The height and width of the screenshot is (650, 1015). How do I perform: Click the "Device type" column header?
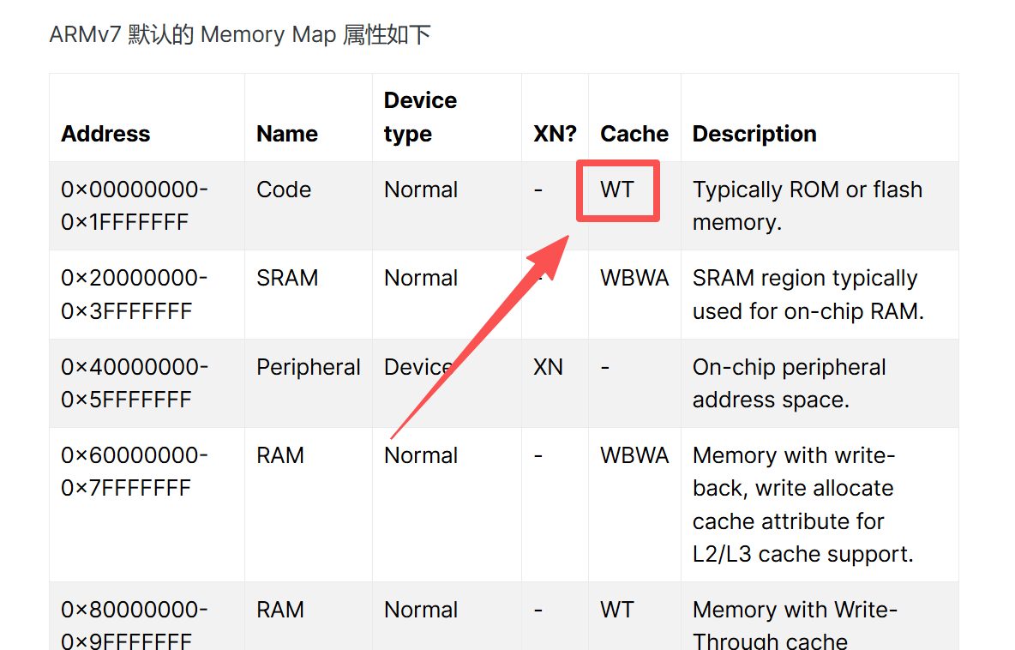pyautogui.click(x=420, y=117)
